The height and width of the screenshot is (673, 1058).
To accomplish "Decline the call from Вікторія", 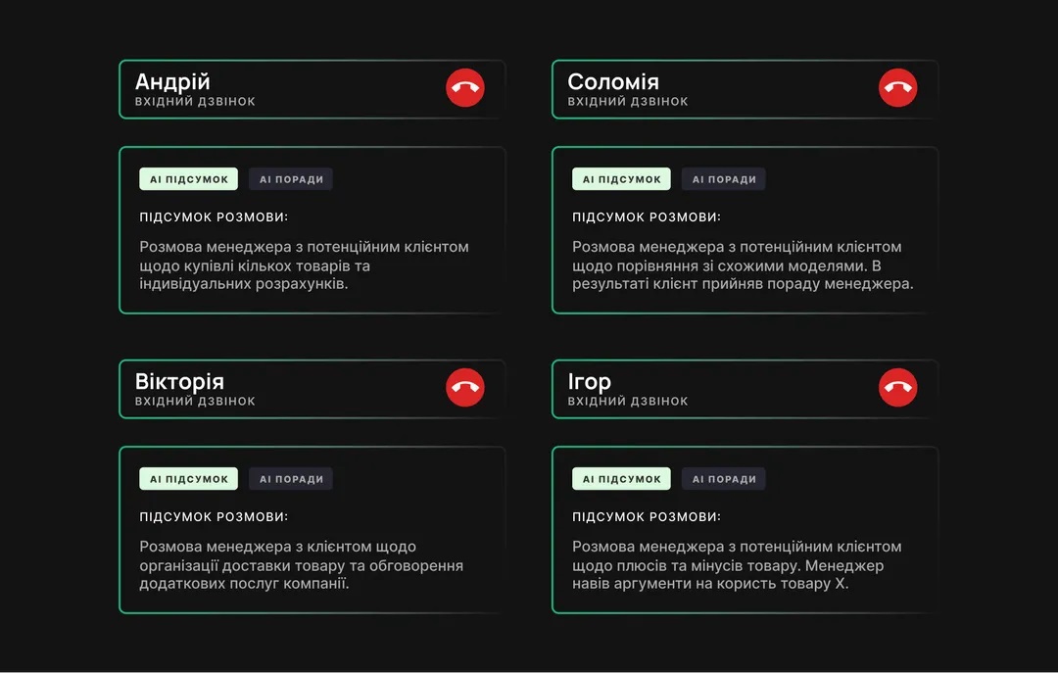I will click(465, 388).
